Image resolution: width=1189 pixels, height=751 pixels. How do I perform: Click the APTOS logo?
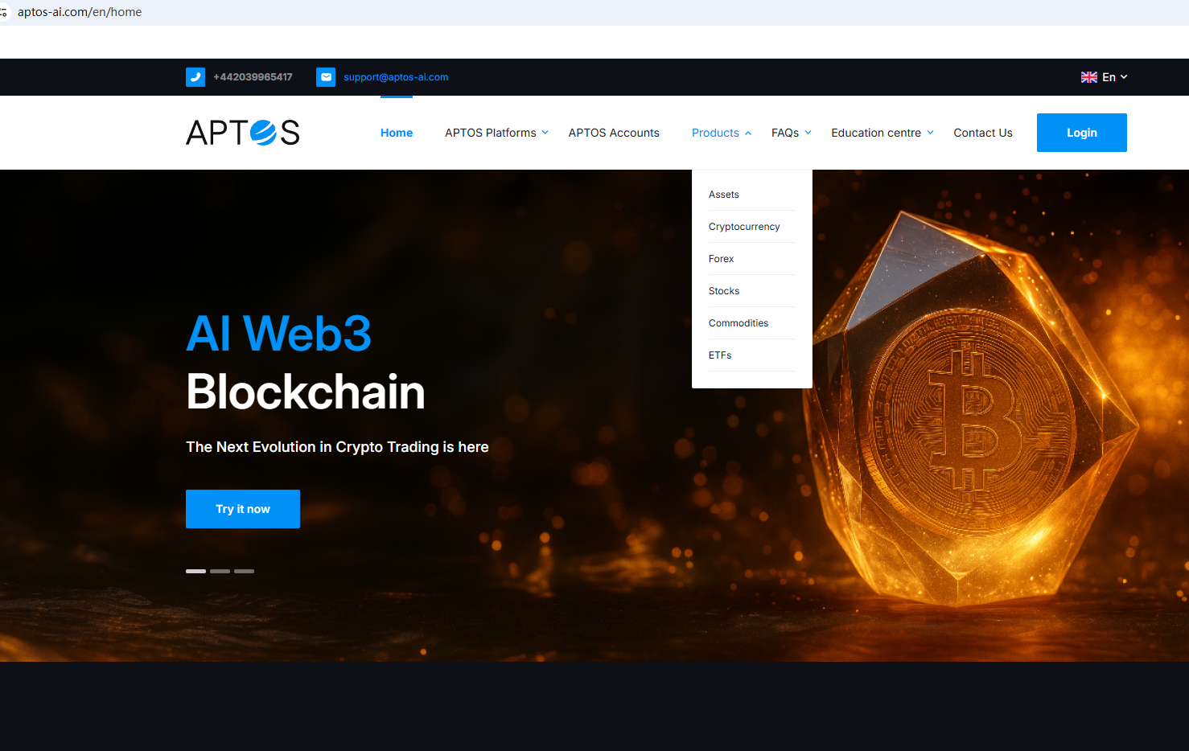(x=243, y=133)
